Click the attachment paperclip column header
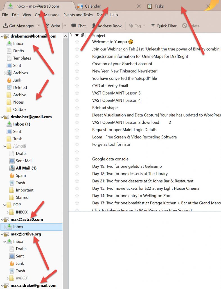 (82, 35)
